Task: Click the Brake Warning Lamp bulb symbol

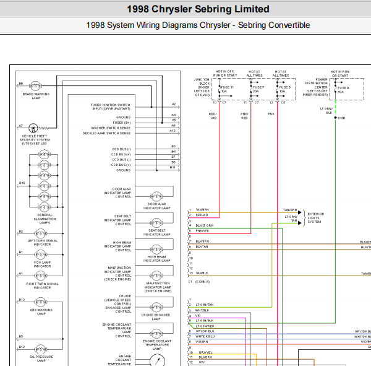Action: pyautogui.click(x=35, y=86)
